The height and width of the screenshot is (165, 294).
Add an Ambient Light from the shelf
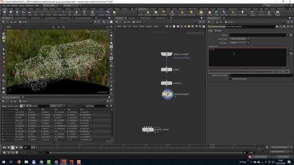pos(243,13)
